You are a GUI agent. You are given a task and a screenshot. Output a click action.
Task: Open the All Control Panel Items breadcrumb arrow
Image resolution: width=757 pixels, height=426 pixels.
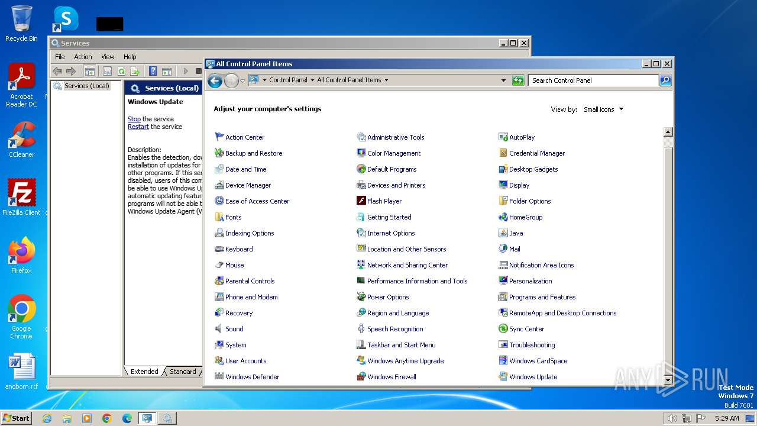pos(386,80)
